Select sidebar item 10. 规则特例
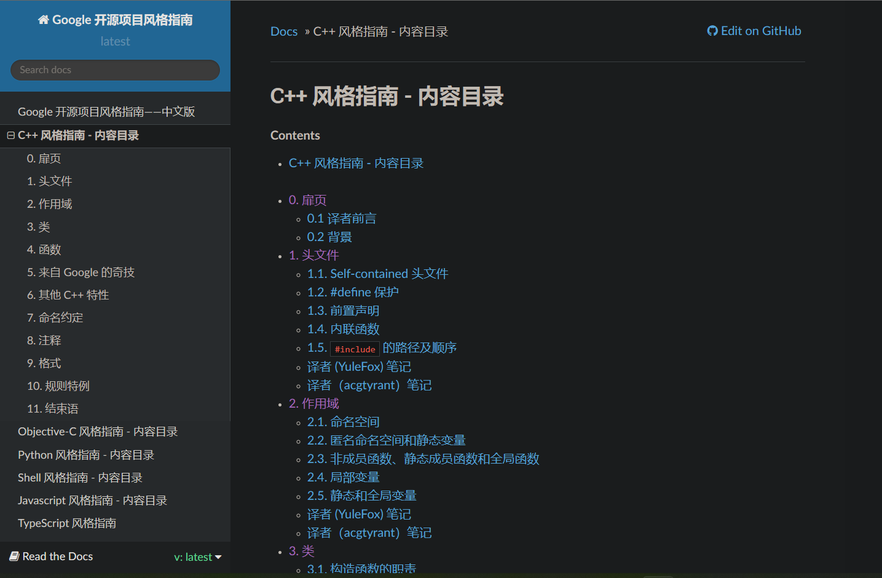 click(115, 386)
